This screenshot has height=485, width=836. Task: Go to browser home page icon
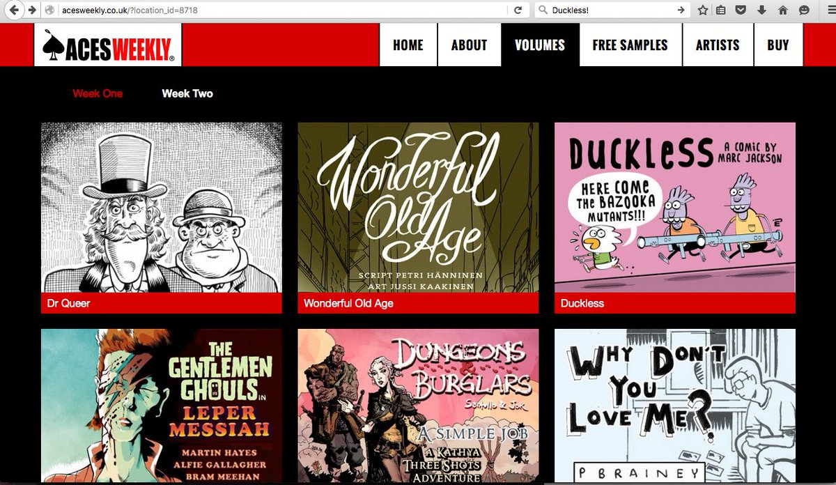click(x=782, y=10)
